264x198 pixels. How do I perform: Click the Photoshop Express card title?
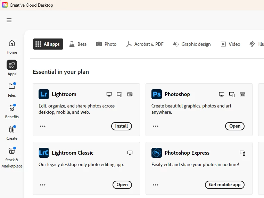(x=187, y=153)
